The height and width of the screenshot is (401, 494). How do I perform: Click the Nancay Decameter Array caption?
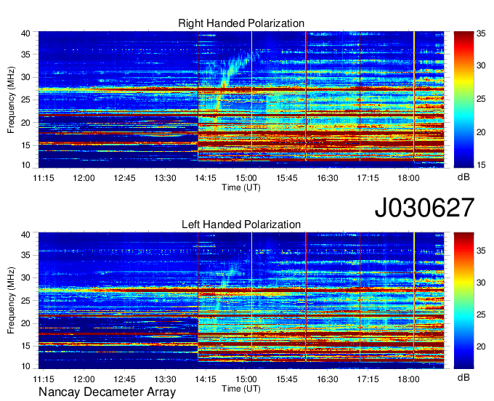(x=107, y=392)
